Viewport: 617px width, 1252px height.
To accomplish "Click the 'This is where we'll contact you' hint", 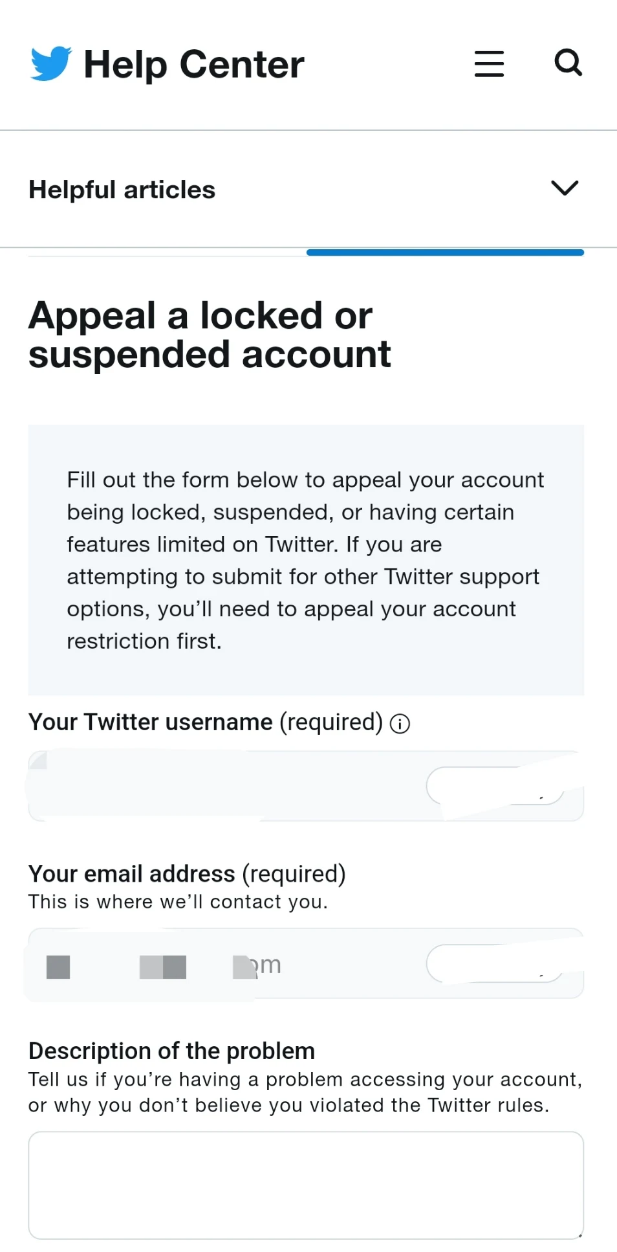I will pos(178,902).
